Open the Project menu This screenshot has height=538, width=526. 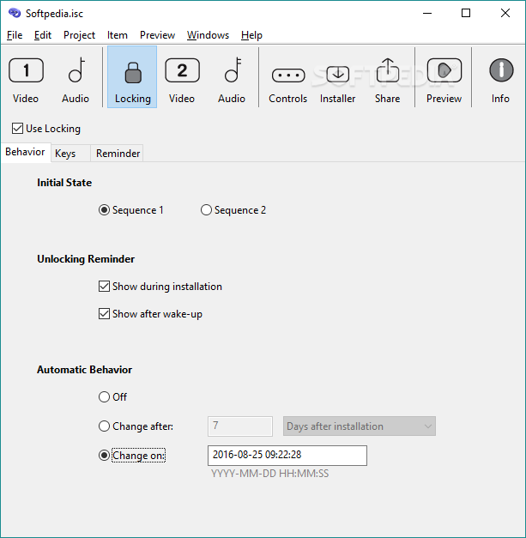(79, 35)
